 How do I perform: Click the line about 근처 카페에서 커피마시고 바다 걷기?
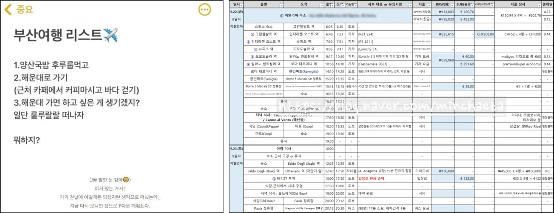(76, 90)
